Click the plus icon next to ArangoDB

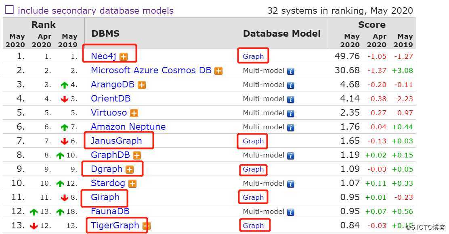click(142, 85)
